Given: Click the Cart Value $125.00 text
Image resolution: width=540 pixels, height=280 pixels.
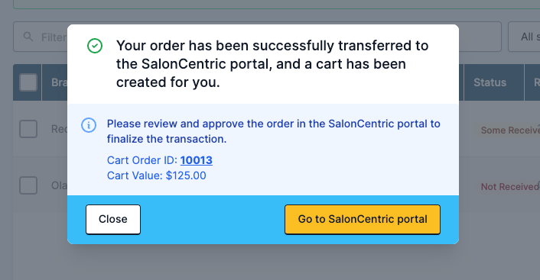Looking at the screenshot, I should coord(156,175).
